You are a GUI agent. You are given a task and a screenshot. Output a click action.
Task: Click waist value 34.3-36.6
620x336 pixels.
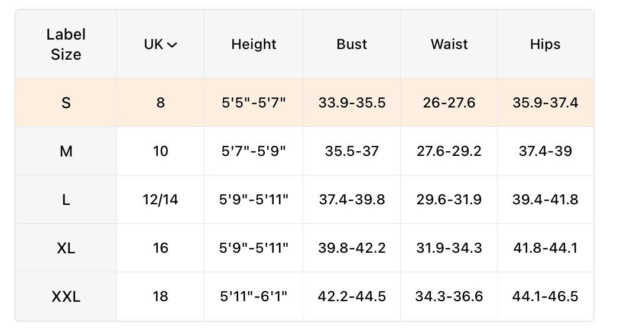click(449, 296)
